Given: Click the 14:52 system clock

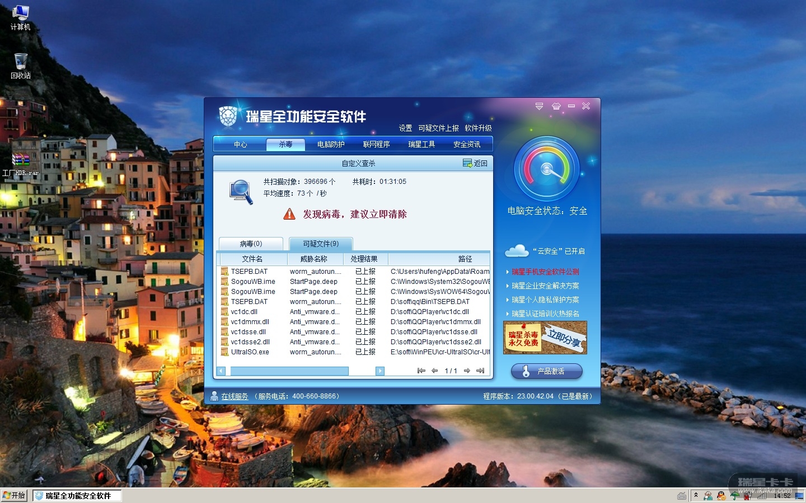Looking at the screenshot, I should [782, 496].
